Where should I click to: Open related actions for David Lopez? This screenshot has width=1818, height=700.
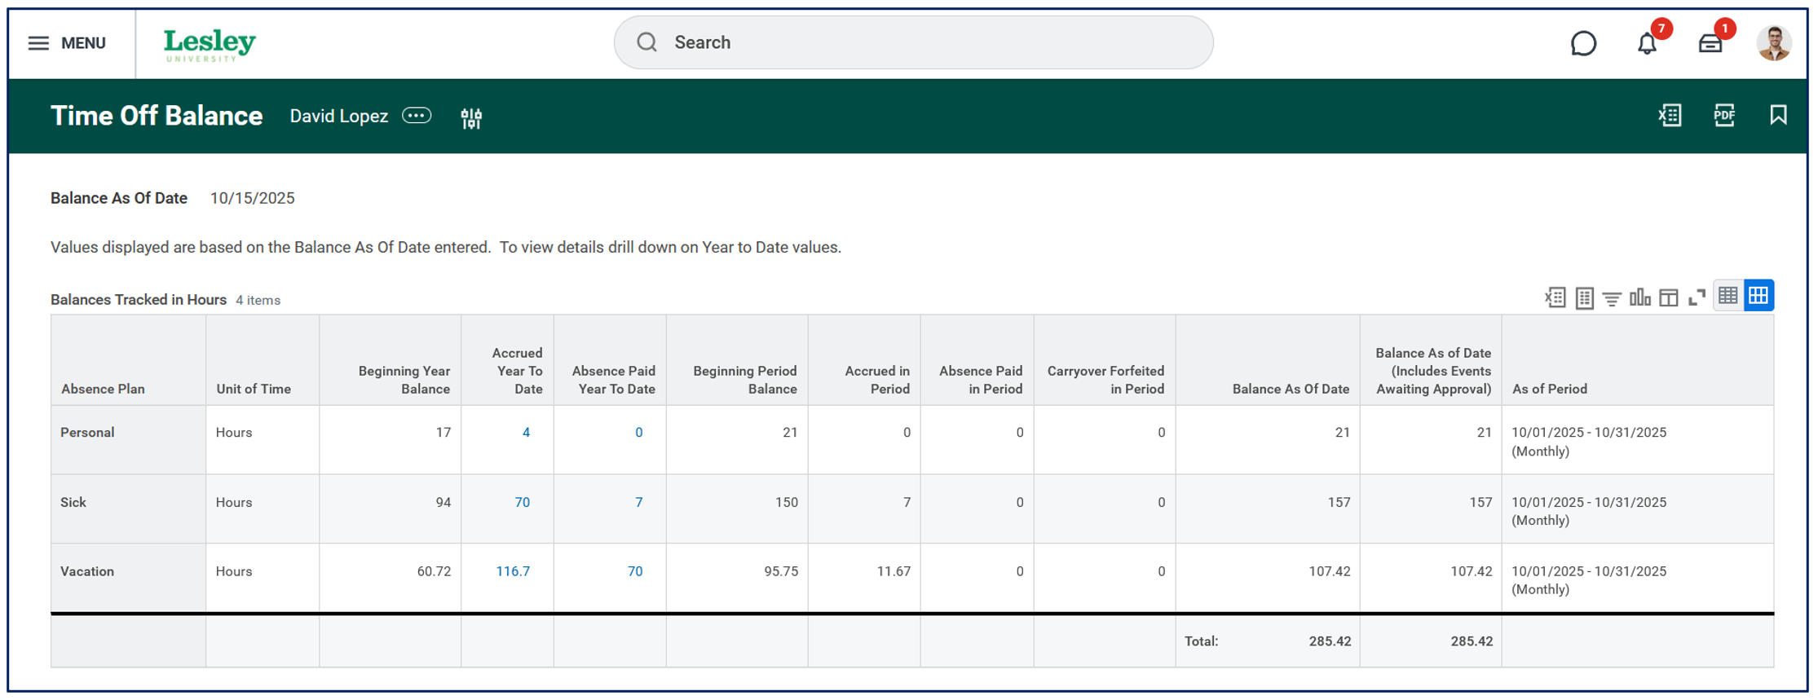click(417, 116)
